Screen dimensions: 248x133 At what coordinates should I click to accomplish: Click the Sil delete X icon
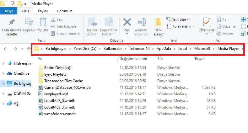point(127,23)
